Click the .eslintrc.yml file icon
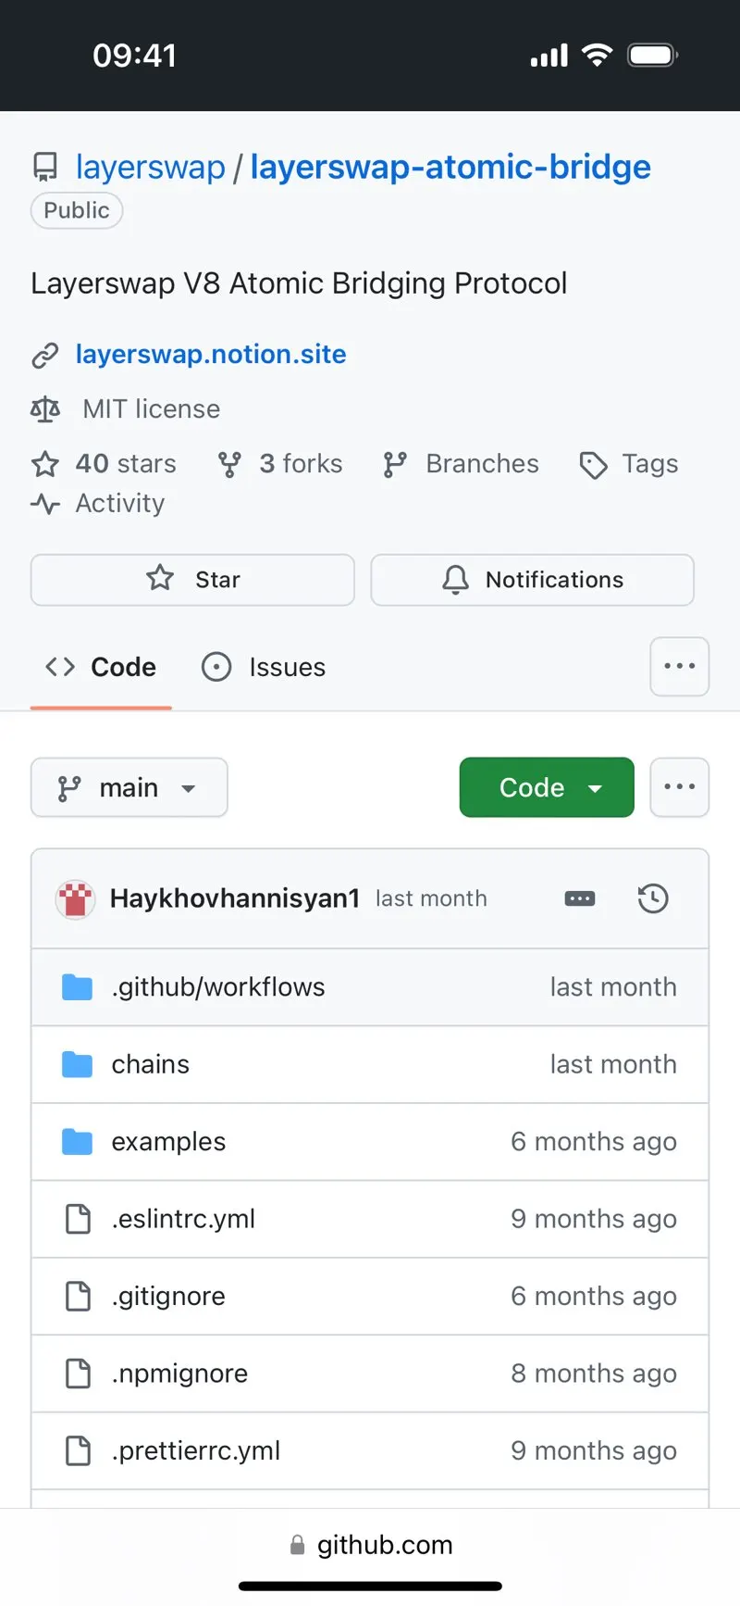The image size is (740, 1606). 79,1220
